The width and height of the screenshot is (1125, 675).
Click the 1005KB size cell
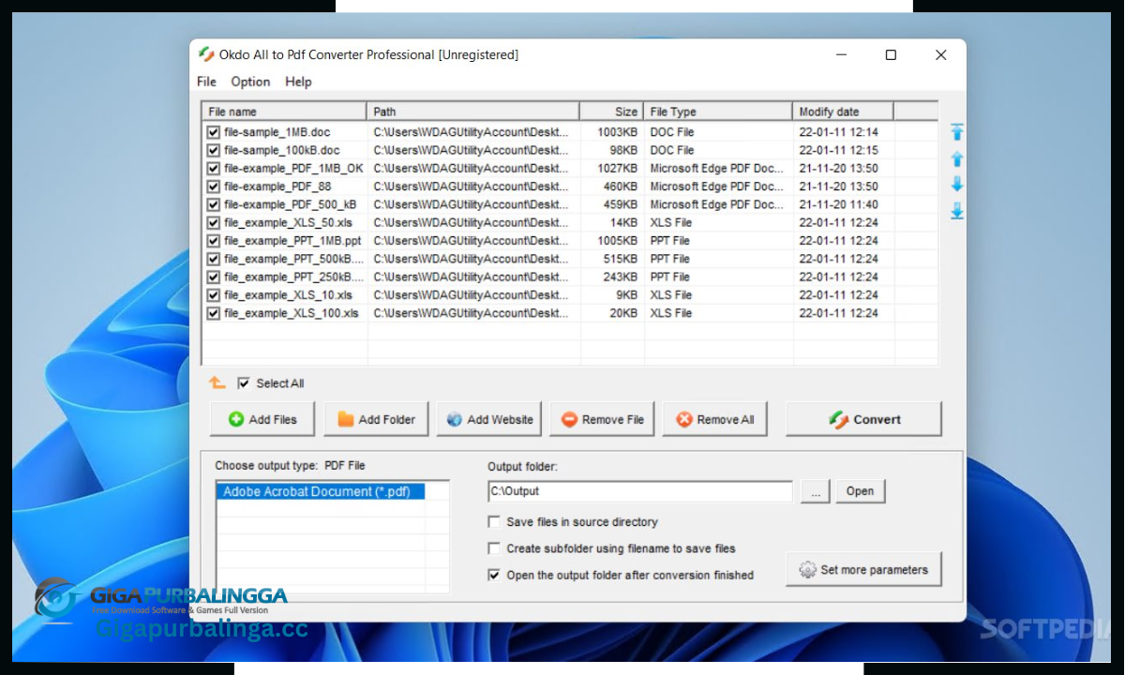click(x=617, y=241)
